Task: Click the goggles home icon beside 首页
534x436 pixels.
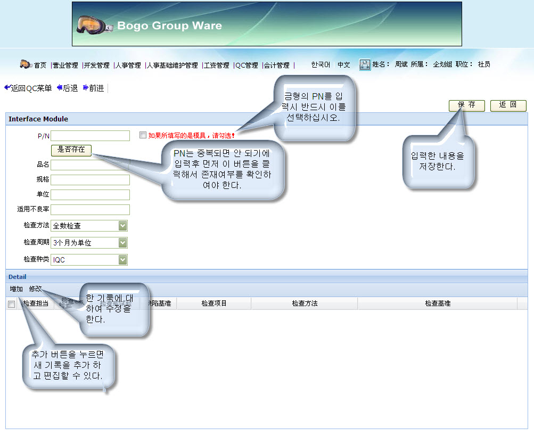Action: (x=26, y=64)
